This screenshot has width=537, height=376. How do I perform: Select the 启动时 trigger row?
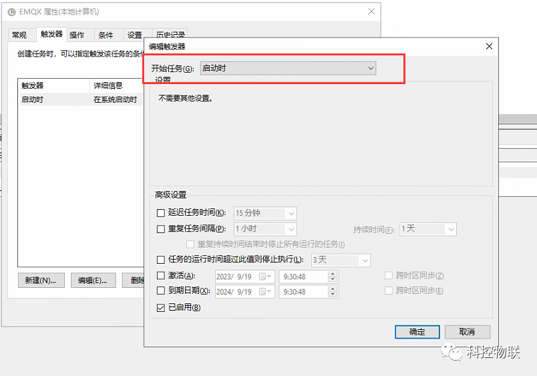[x=81, y=100]
